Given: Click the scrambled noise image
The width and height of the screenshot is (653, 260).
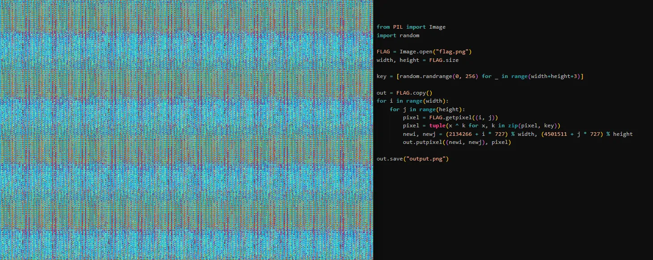Looking at the screenshot, I should click(x=186, y=130).
